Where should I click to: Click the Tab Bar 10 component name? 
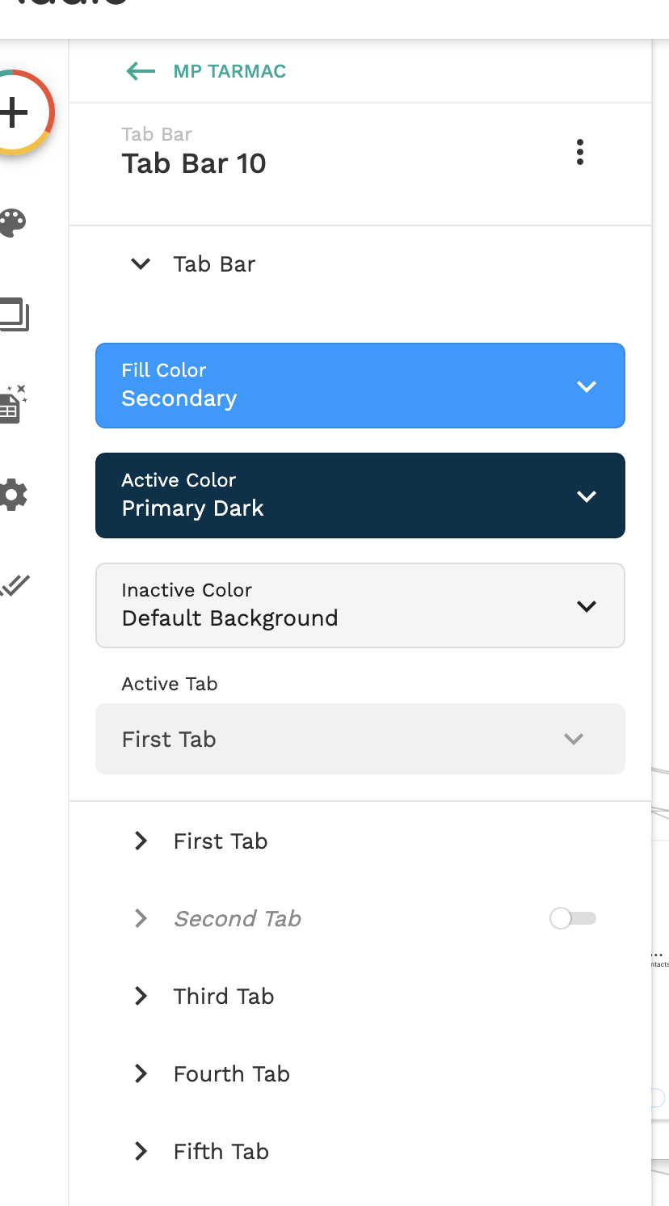tap(194, 164)
